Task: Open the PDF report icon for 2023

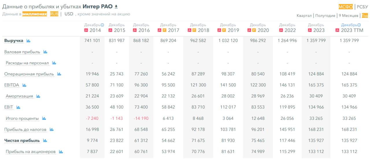Action: (x=310, y=30)
